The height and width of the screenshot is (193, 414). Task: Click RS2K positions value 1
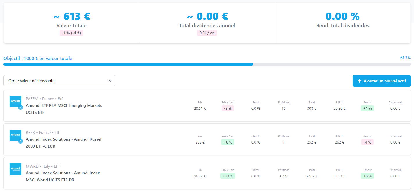[x=284, y=142]
